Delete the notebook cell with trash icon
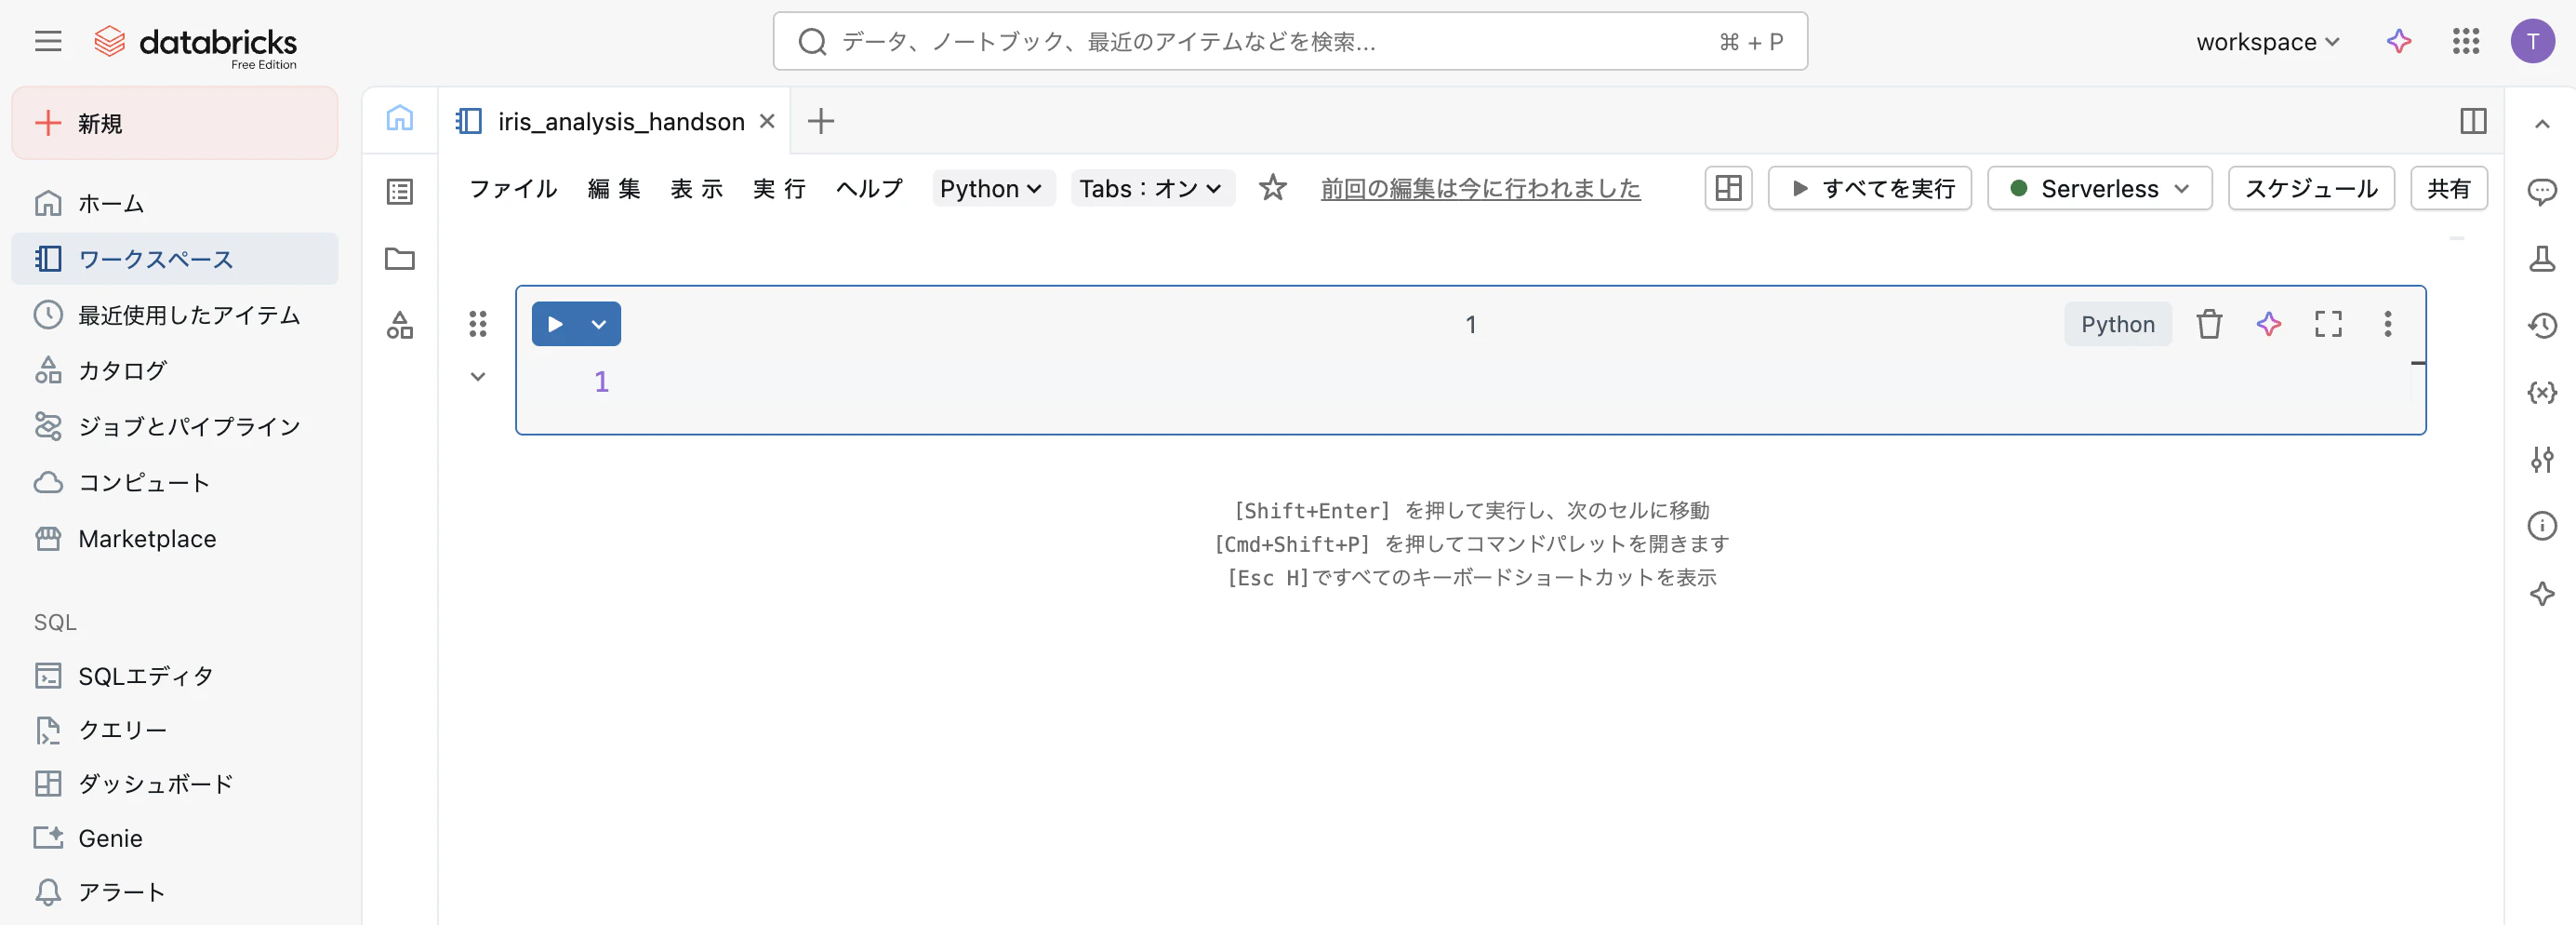Viewport: 2576px width, 925px height. point(2209,323)
